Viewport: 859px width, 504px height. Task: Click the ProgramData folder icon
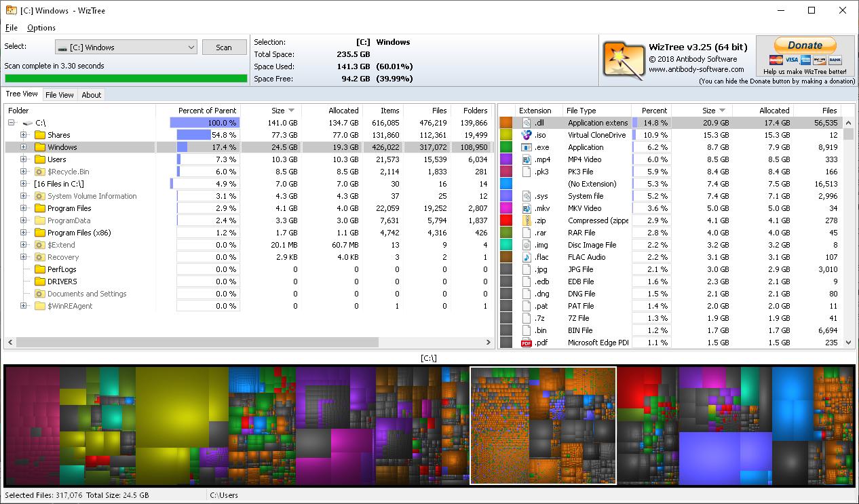pos(40,220)
